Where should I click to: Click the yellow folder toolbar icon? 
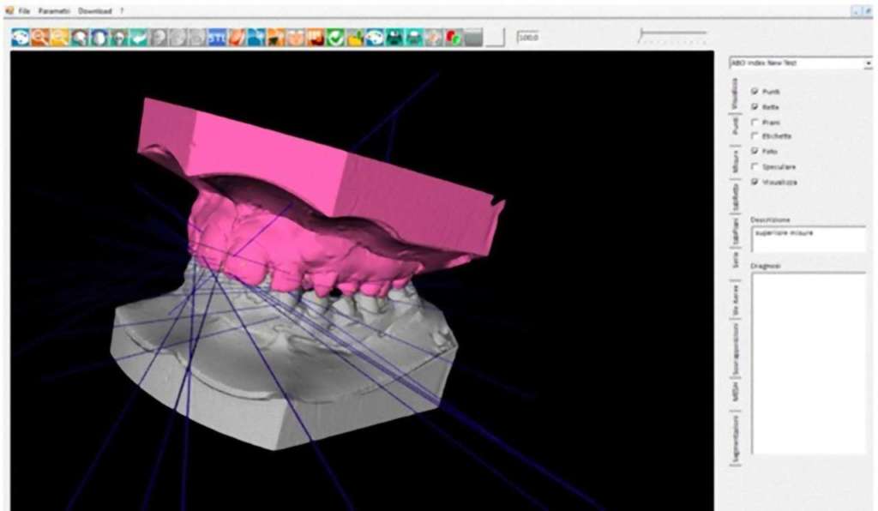(355, 38)
